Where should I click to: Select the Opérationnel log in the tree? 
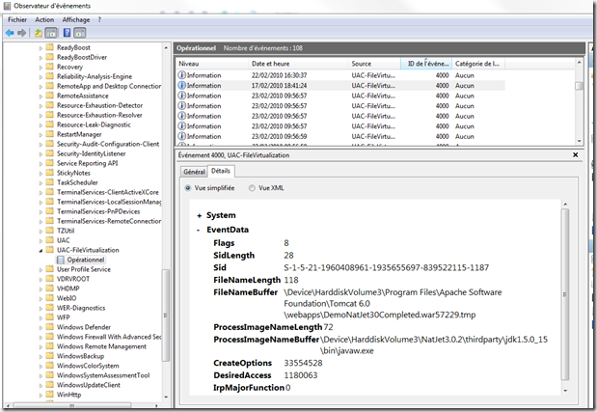tap(85, 260)
